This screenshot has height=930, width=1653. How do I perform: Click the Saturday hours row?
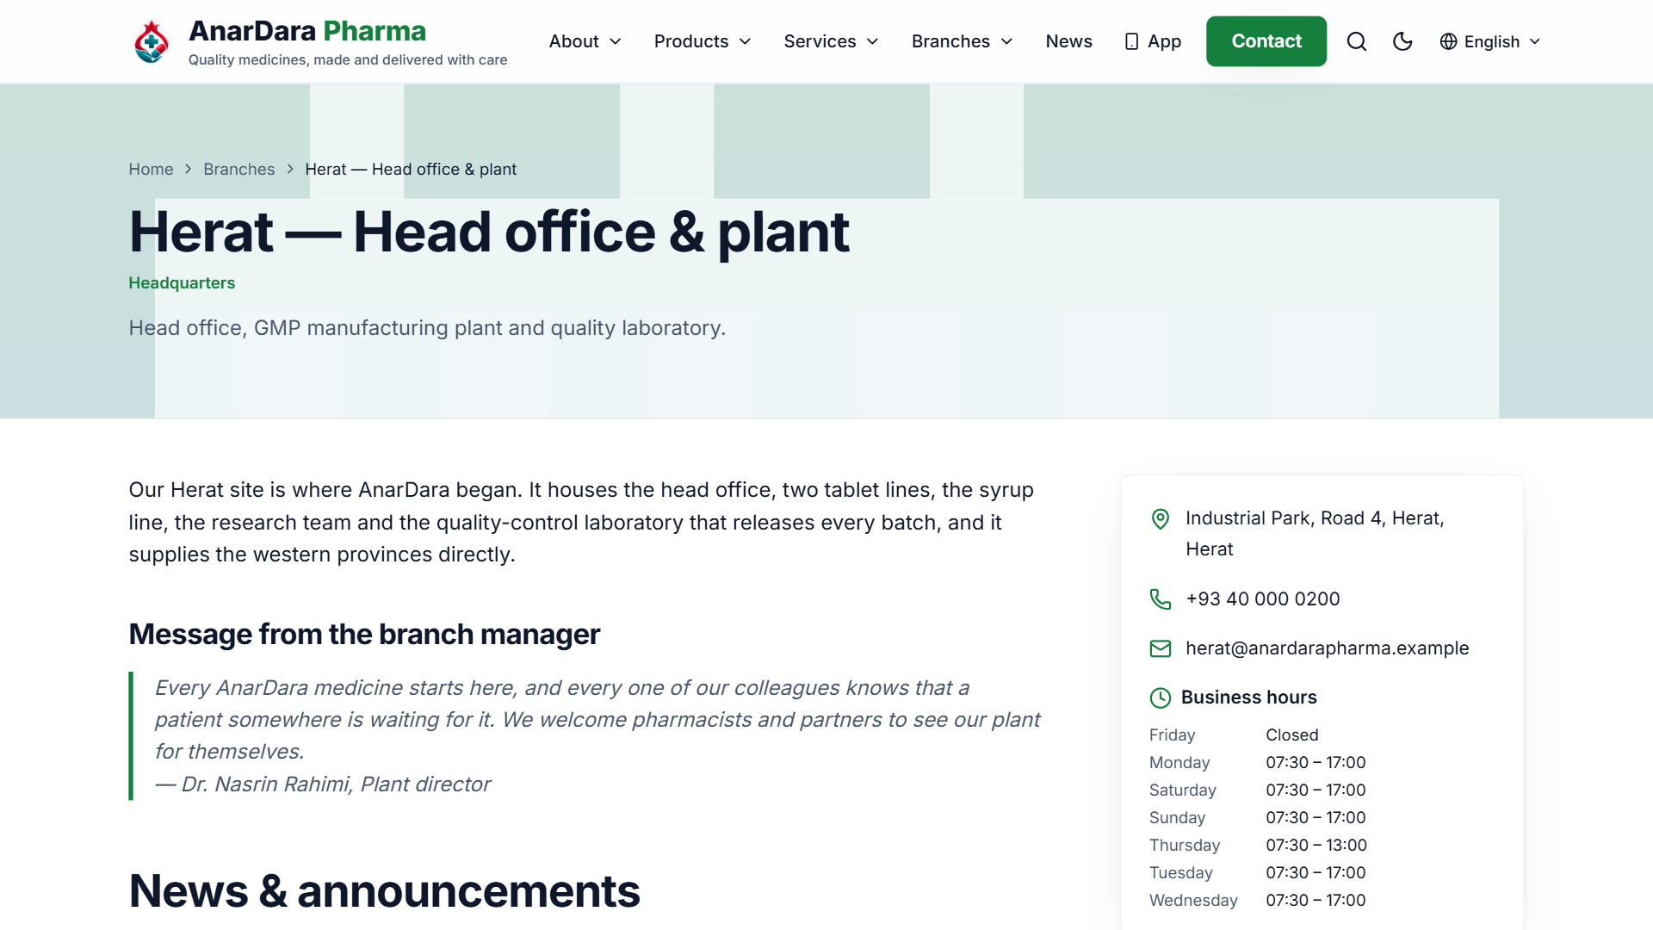click(x=1322, y=790)
